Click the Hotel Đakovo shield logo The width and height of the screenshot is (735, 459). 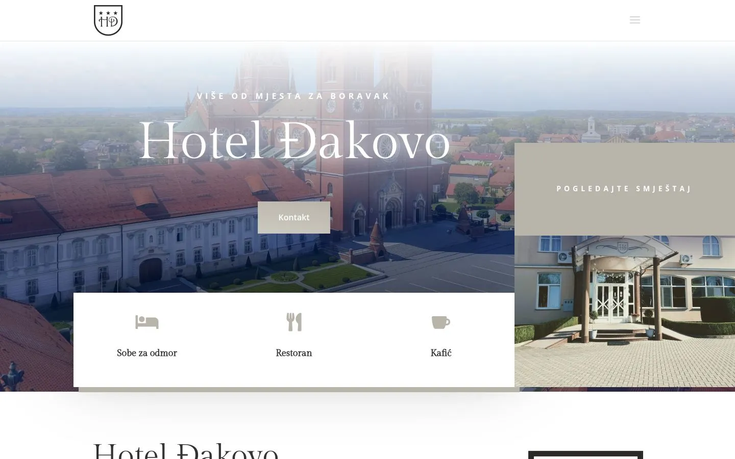(108, 20)
